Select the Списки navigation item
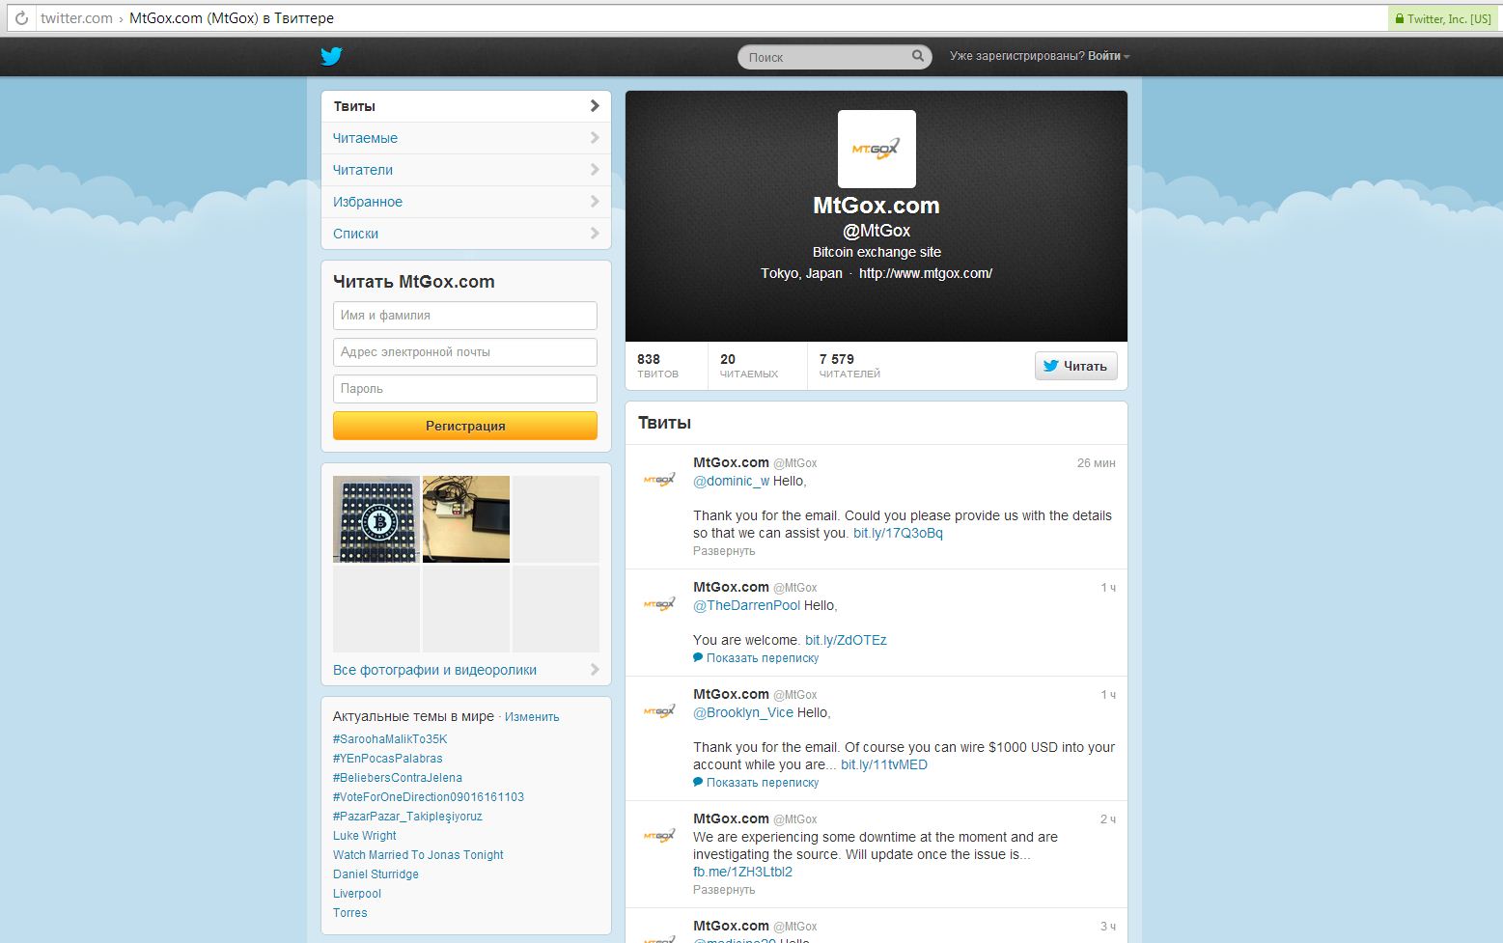This screenshot has width=1503, height=943. click(x=466, y=234)
